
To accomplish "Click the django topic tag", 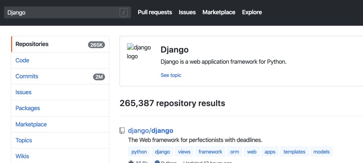I will (x=162, y=152).
